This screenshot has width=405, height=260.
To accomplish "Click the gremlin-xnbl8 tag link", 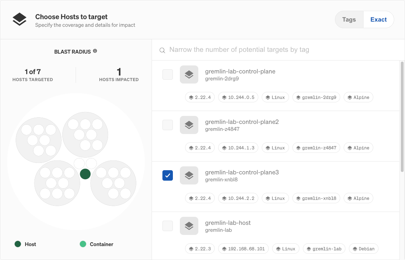I will click(x=316, y=198).
